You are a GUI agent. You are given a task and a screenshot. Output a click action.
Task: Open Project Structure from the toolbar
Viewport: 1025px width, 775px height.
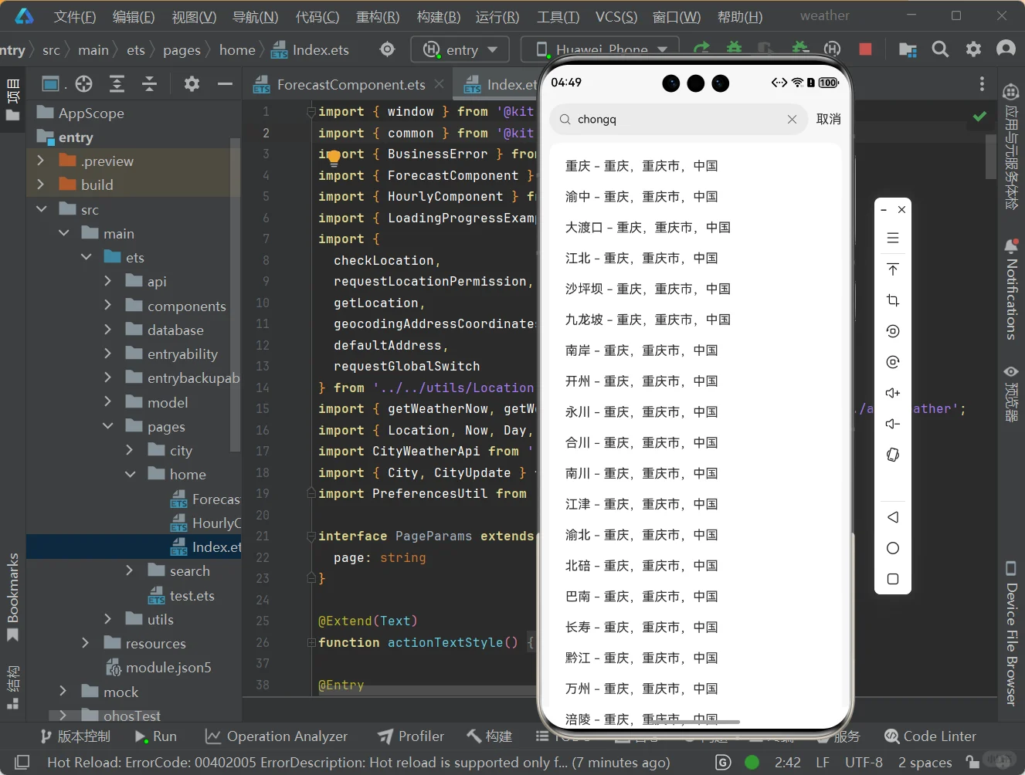pos(908,49)
